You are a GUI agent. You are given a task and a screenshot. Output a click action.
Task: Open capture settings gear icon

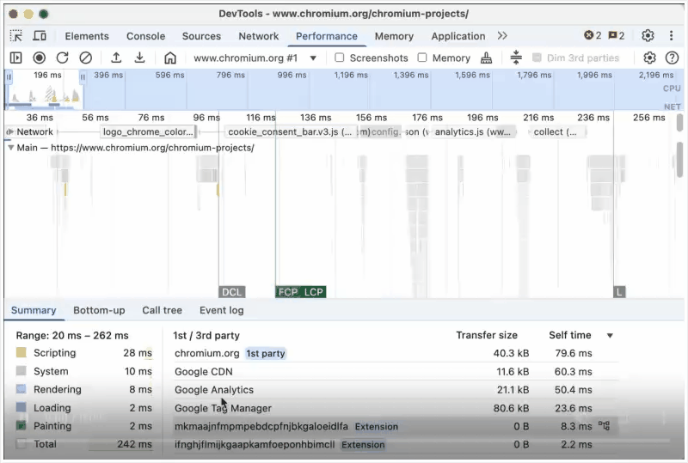coord(649,58)
